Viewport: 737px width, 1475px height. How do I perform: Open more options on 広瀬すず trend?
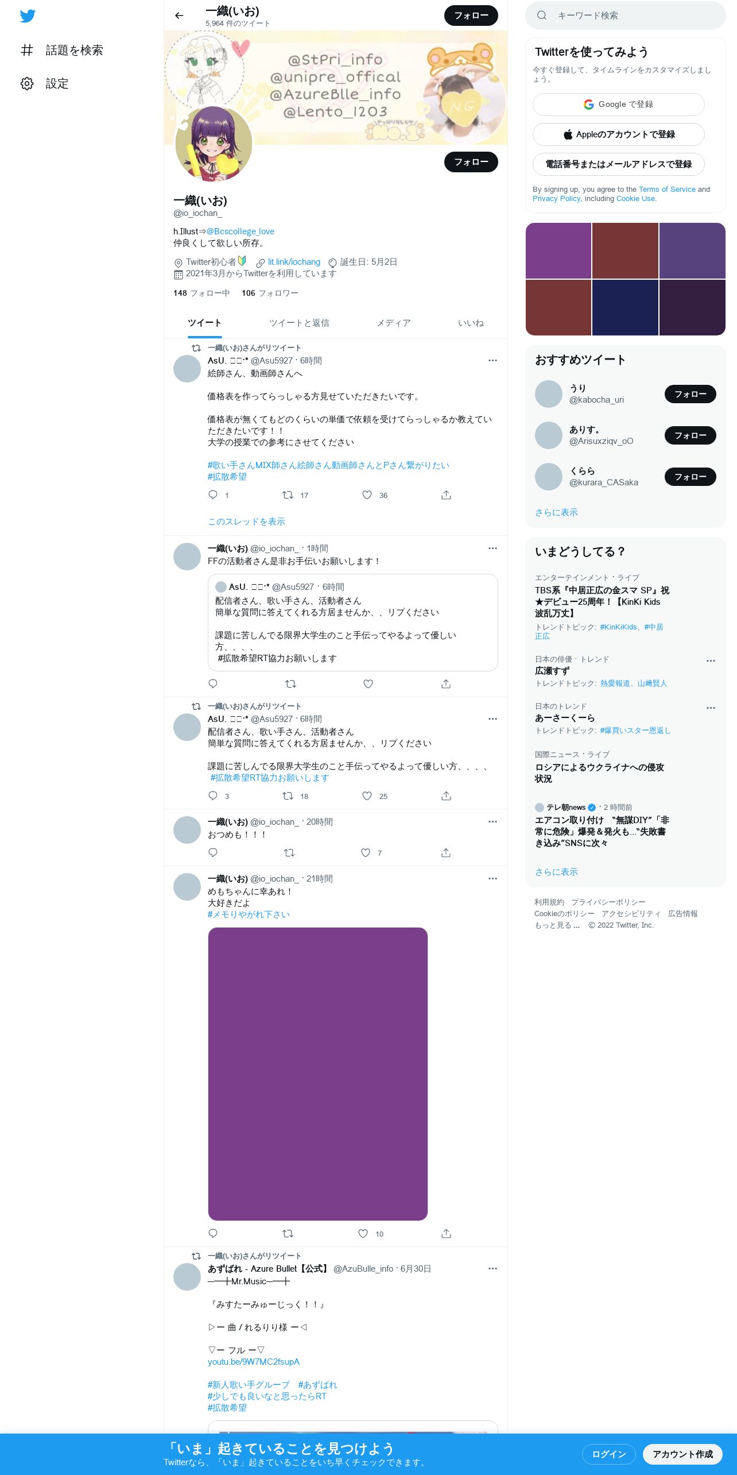(x=711, y=661)
